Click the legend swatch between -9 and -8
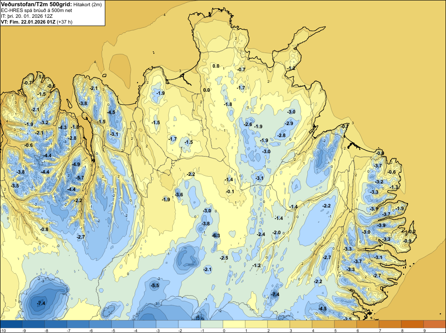 click(x=33, y=324)
